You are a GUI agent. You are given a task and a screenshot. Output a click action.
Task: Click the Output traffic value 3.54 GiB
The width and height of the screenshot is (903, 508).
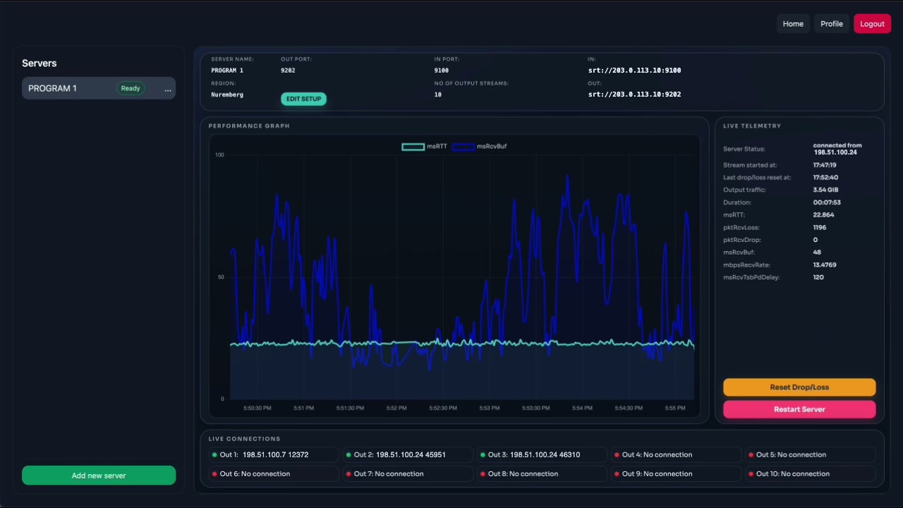click(825, 190)
